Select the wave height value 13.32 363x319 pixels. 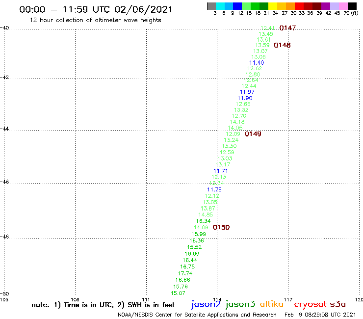[x=241, y=110]
